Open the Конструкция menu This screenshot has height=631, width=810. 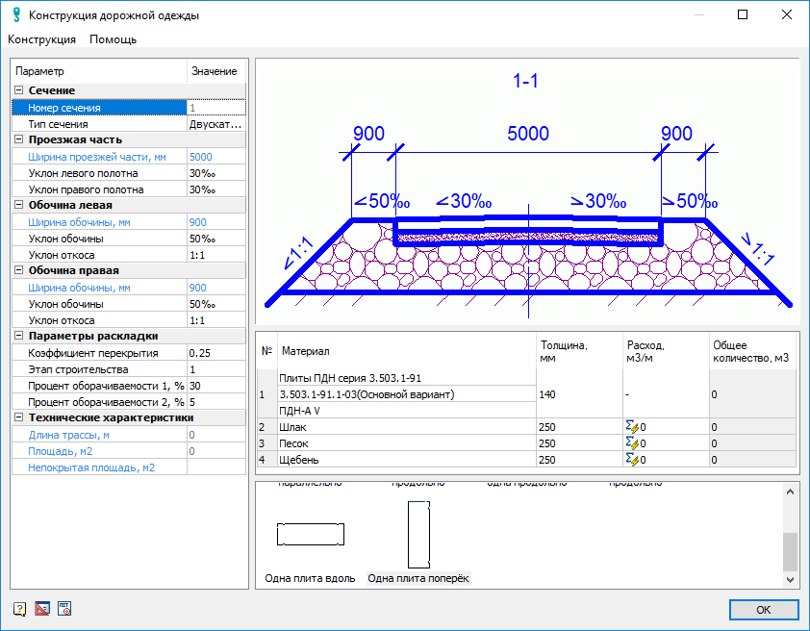tap(41, 39)
